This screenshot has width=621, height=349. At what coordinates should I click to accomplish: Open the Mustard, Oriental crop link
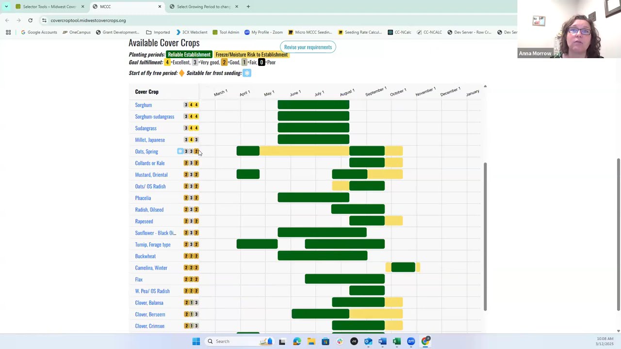[151, 174]
